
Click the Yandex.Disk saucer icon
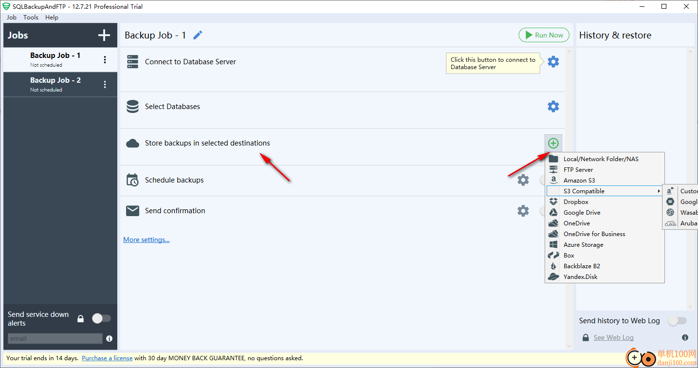coord(553,277)
